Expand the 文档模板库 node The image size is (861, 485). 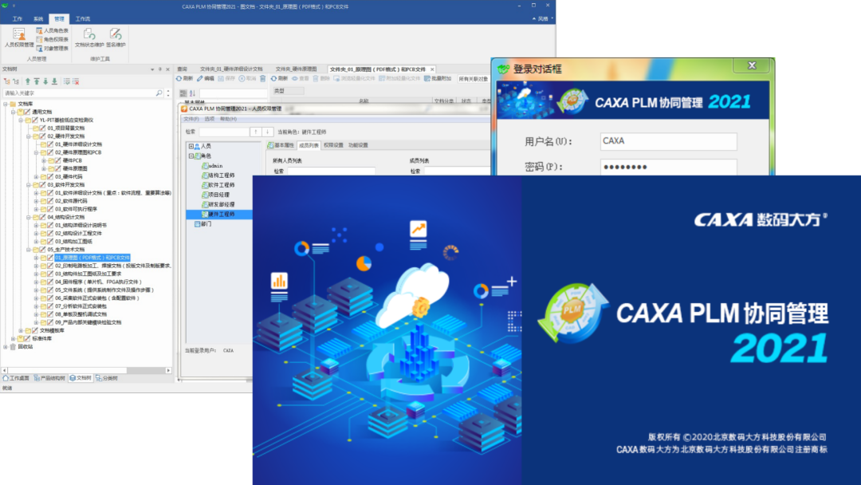[x=21, y=331]
